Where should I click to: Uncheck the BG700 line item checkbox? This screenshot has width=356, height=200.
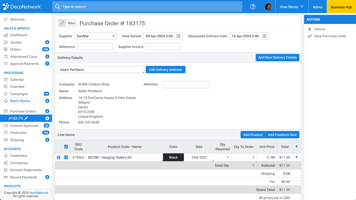tap(66, 157)
